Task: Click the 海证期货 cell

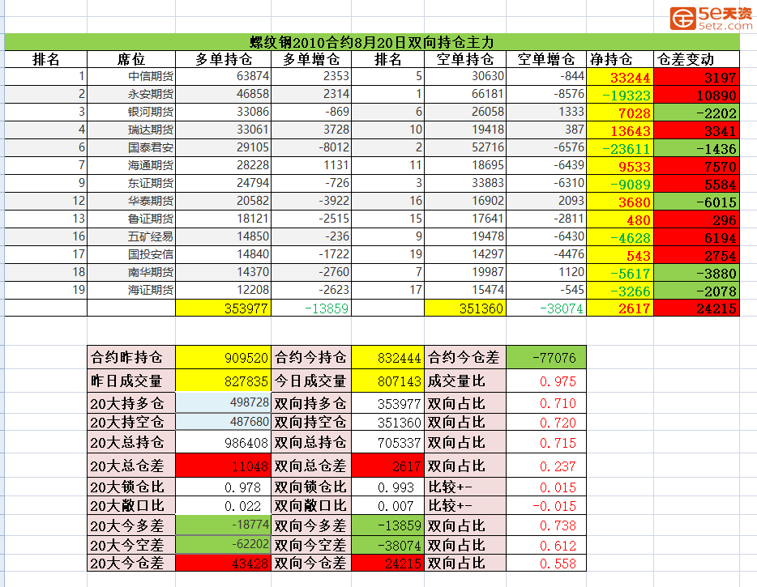Action: coord(131,291)
